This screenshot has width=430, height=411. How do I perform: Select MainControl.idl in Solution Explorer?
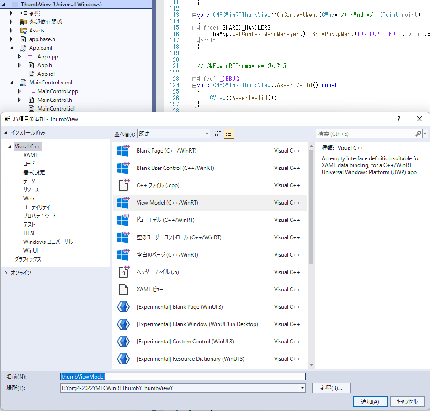[x=56, y=109]
